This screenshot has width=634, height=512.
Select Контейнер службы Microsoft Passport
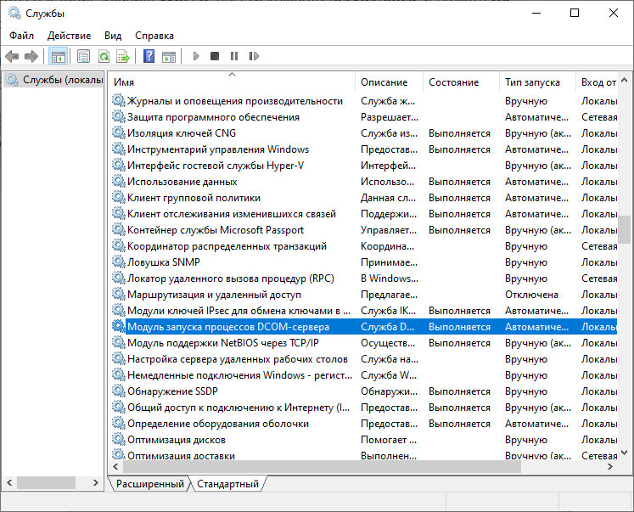(x=364, y=230)
